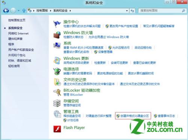The width and height of the screenshot is (188, 140).
Task: Click the Windows Update icon
Action: coord(57,61)
